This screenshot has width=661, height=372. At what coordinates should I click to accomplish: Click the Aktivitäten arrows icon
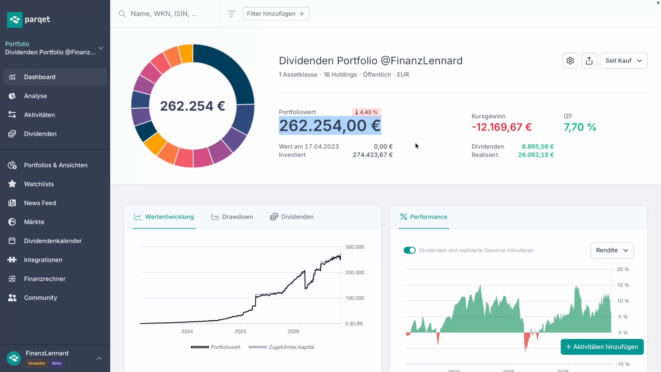pyautogui.click(x=12, y=115)
